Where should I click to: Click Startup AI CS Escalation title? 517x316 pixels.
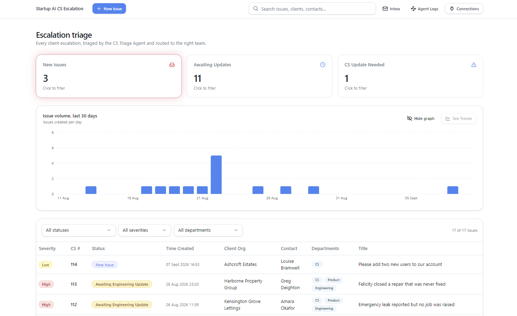tap(60, 9)
